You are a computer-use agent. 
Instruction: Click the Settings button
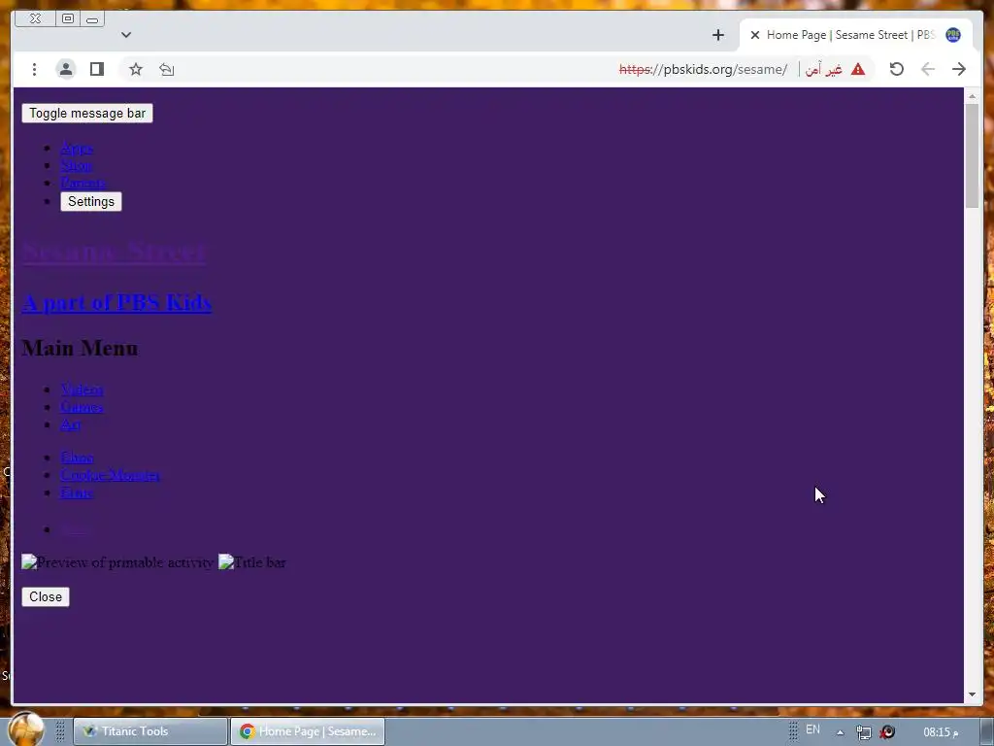point(91,201)
